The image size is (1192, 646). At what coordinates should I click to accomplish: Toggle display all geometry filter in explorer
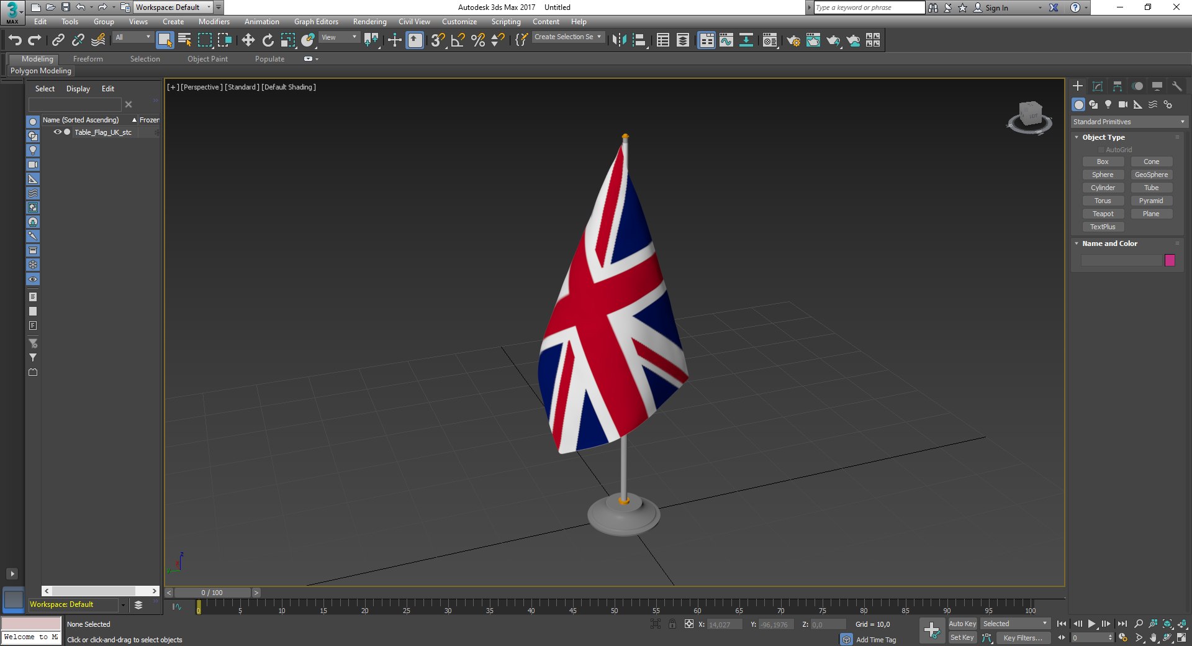[33, 122]
